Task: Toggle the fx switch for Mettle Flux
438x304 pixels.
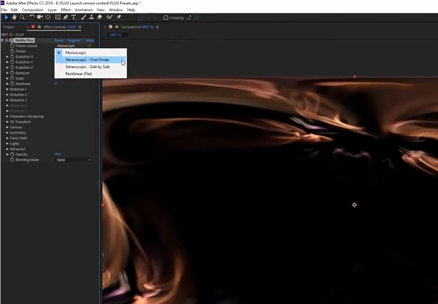Action: tap(7, 40)
